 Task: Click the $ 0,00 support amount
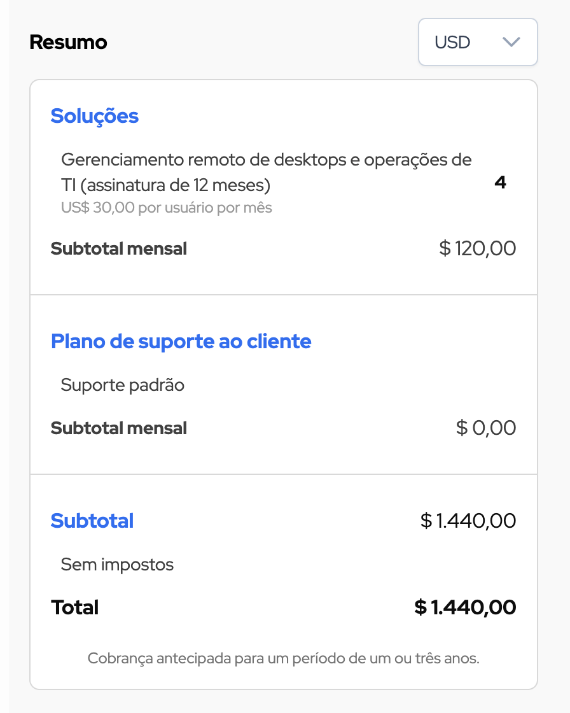coord(485,428)
